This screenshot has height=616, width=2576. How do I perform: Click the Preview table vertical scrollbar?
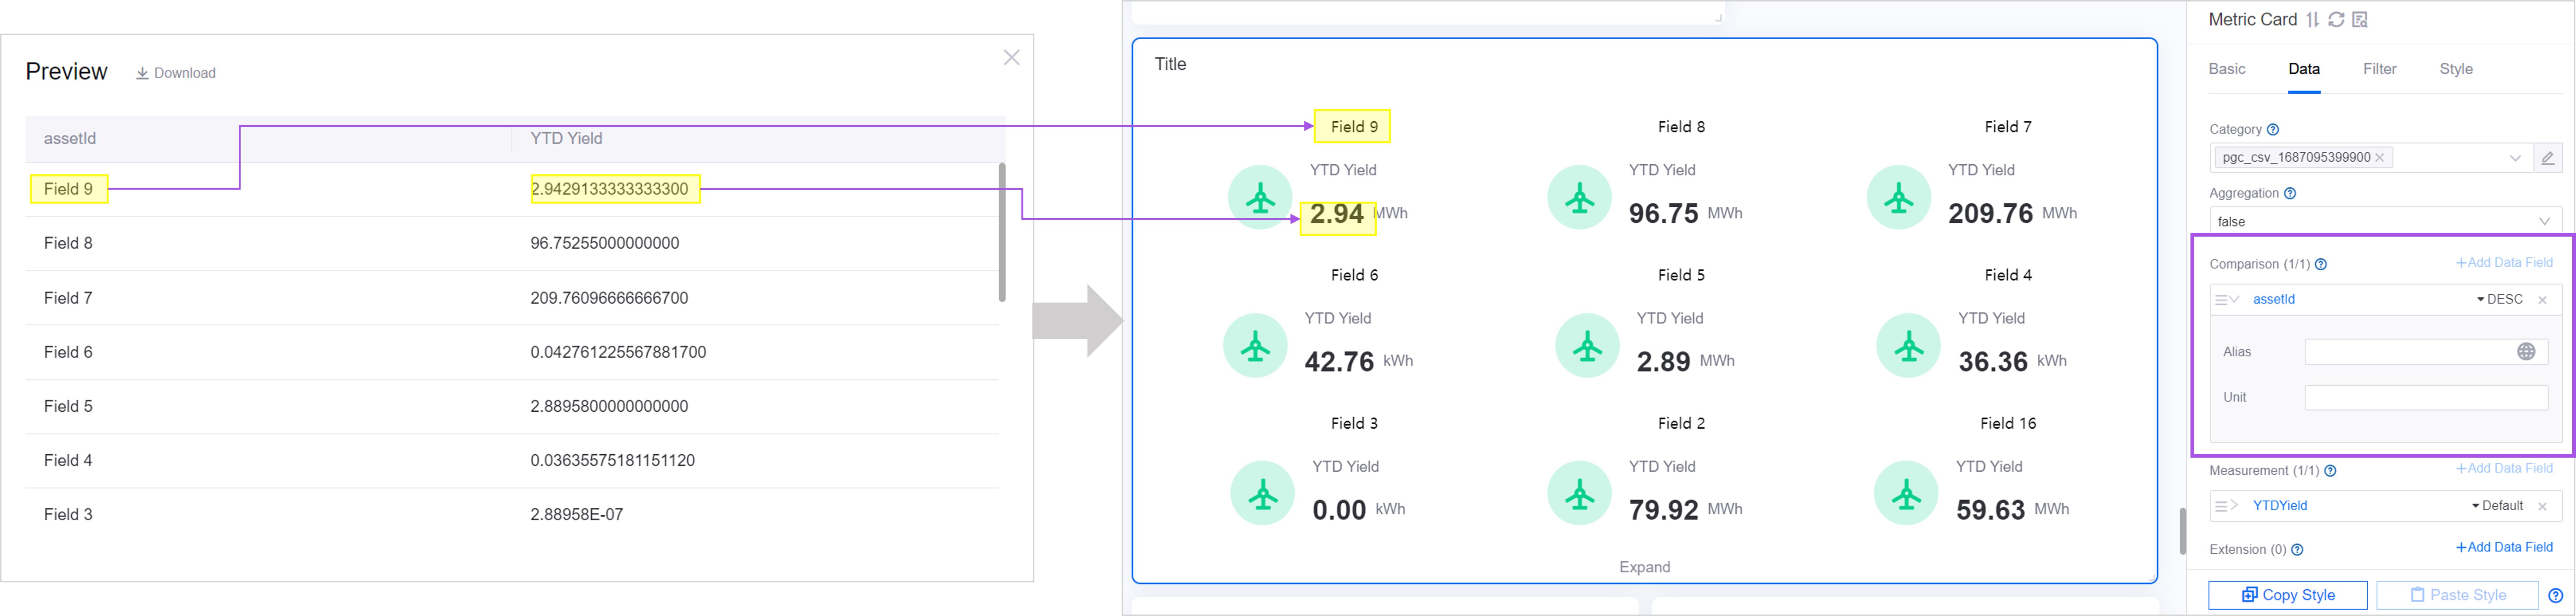point(1002,232)
